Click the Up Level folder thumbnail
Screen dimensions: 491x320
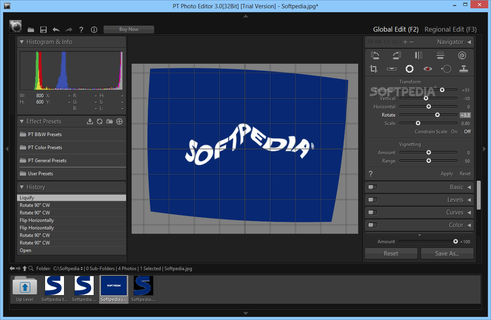[25, 289]
